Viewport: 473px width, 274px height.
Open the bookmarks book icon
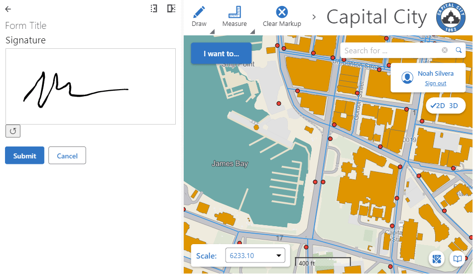456,259
